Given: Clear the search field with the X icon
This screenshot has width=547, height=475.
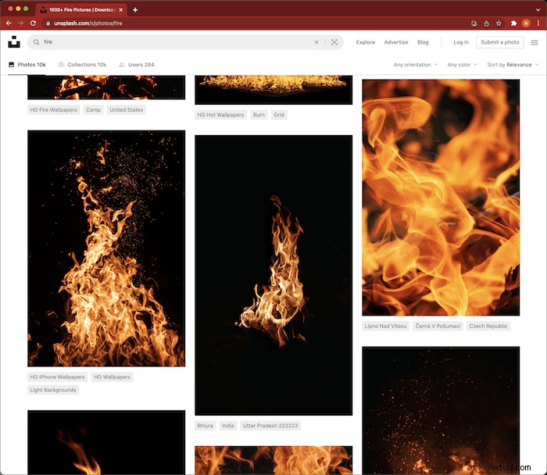Looking at the screenshot, I should [316, 42].
